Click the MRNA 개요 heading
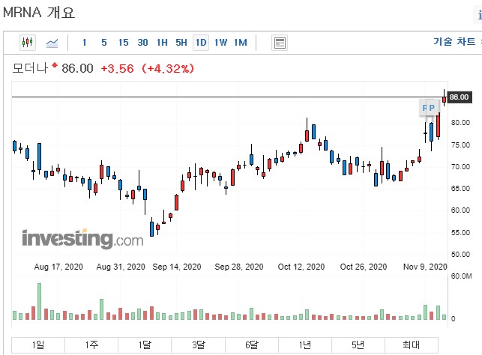This screenshot has width=482, height=355. click(39, 12)
